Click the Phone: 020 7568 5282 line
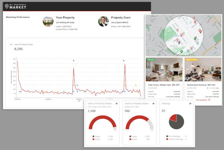The height and width of the screenshot is (150, 224). point(121,27)
